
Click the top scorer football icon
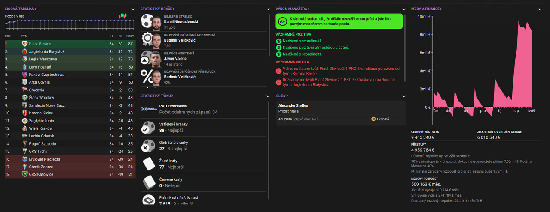(x=147, y=21)
